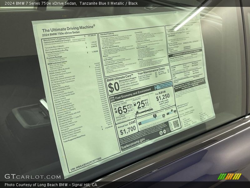The width and height of the screenshot is (250, 188).
Task: Click the fuel economy rating marker showing 7
Action: [155, 116]
